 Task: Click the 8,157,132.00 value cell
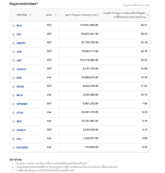pos(91,69)
